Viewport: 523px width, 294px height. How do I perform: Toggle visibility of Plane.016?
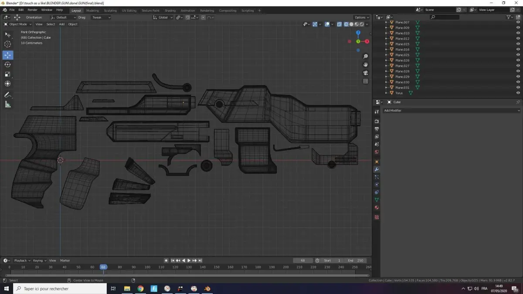click(x=518, y=49)
